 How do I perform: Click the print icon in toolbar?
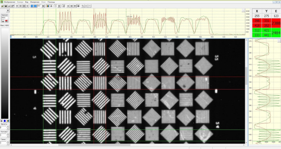9,6
